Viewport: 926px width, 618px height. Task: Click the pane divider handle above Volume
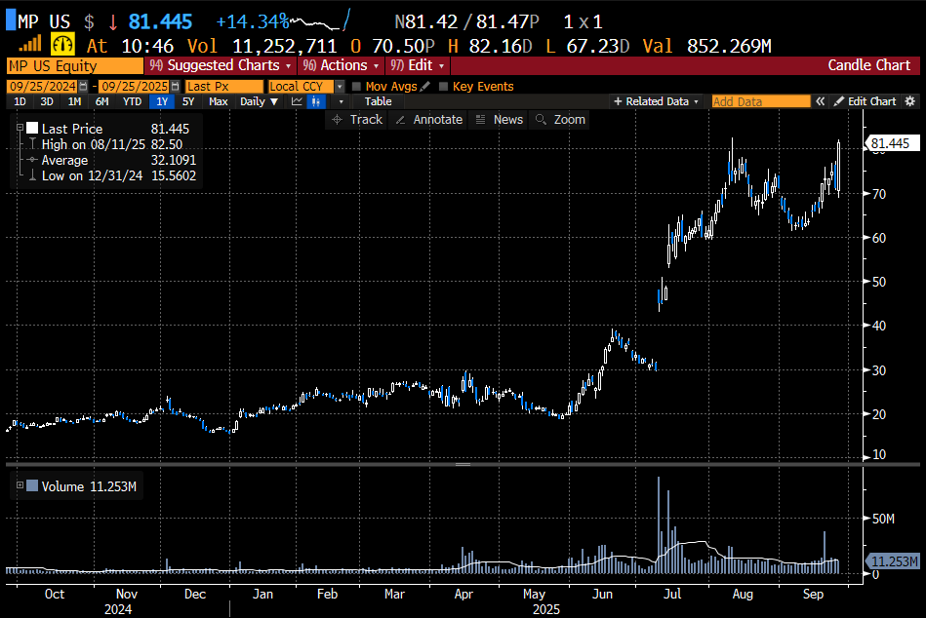(x=463, y=465)
